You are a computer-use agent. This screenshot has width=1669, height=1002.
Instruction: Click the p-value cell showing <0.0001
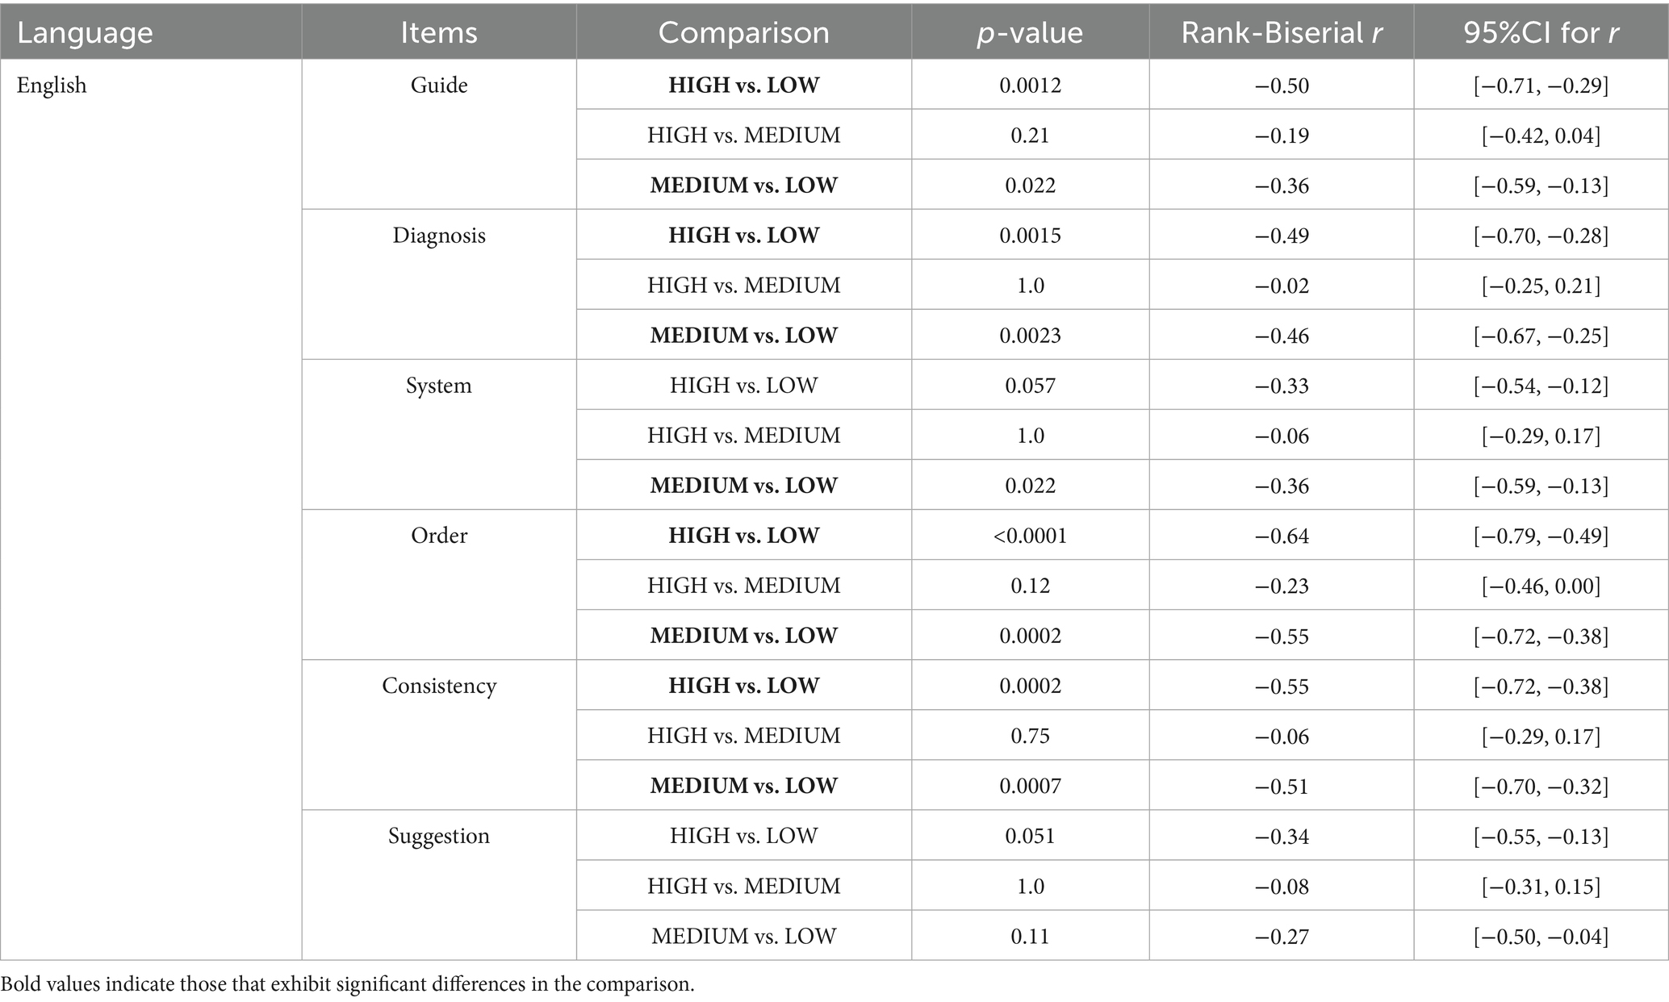tap(1030, 536)
